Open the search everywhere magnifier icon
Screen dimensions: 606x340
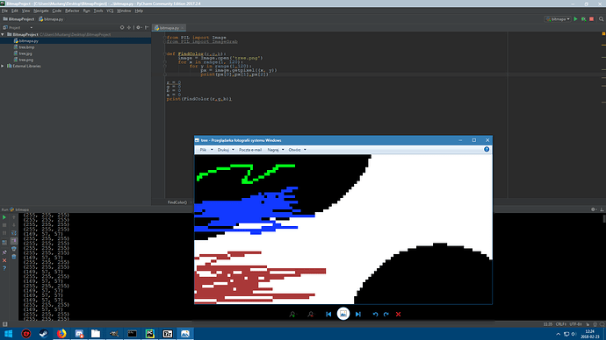click(x=602, y=19)
